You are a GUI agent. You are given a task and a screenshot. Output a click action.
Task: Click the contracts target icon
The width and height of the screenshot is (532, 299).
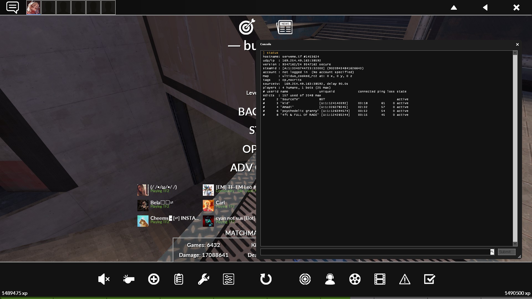tap(247, 27)
